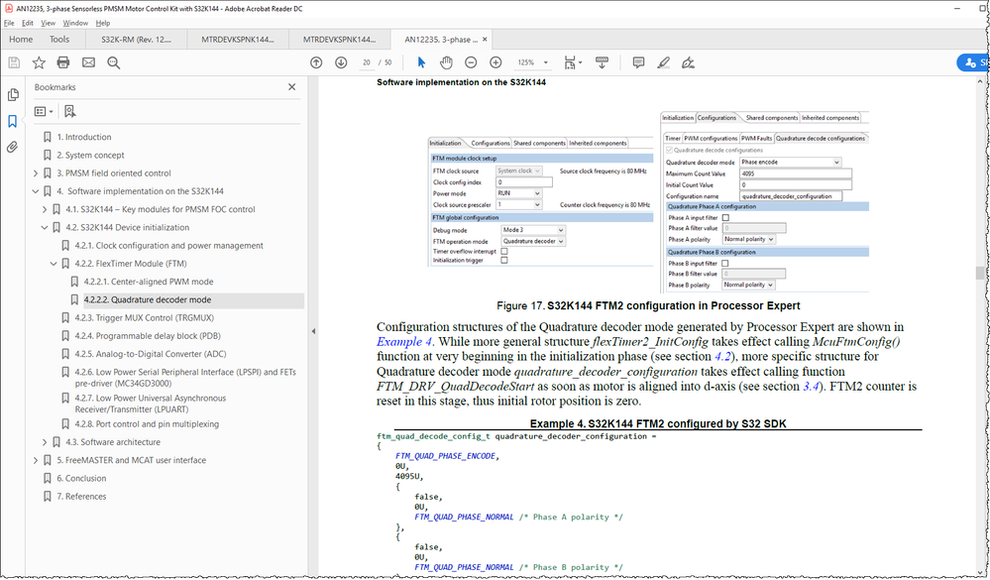Follow the section 3.4 cross-reference link

(x=811, y=386)
